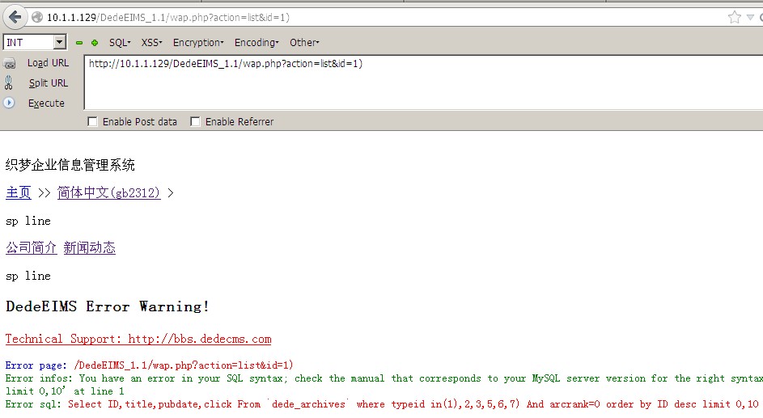This screenshot has width=763, height=418.
Task: Click the browser back arrow button
Action: 15,18
